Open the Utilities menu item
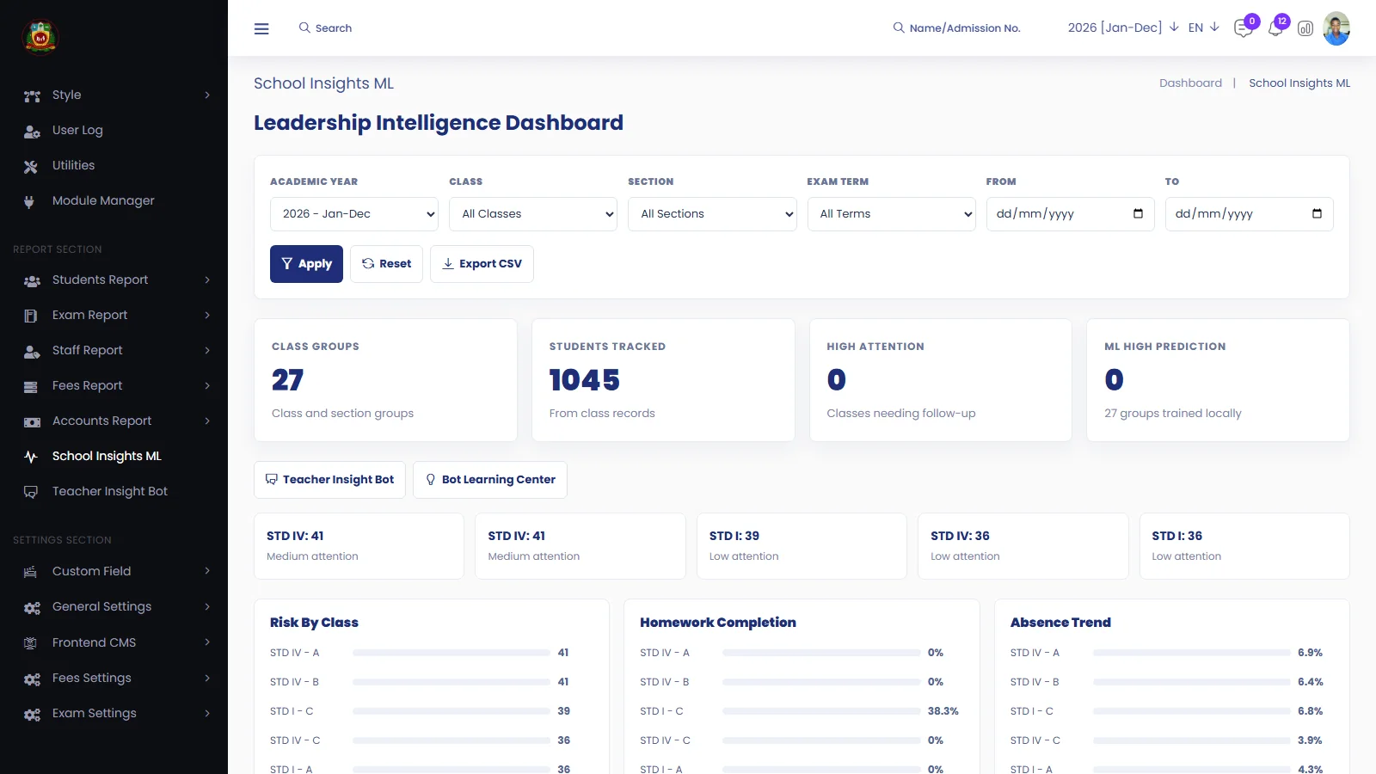The height and width of the screenshot is (774, 1376). point(114,166)
